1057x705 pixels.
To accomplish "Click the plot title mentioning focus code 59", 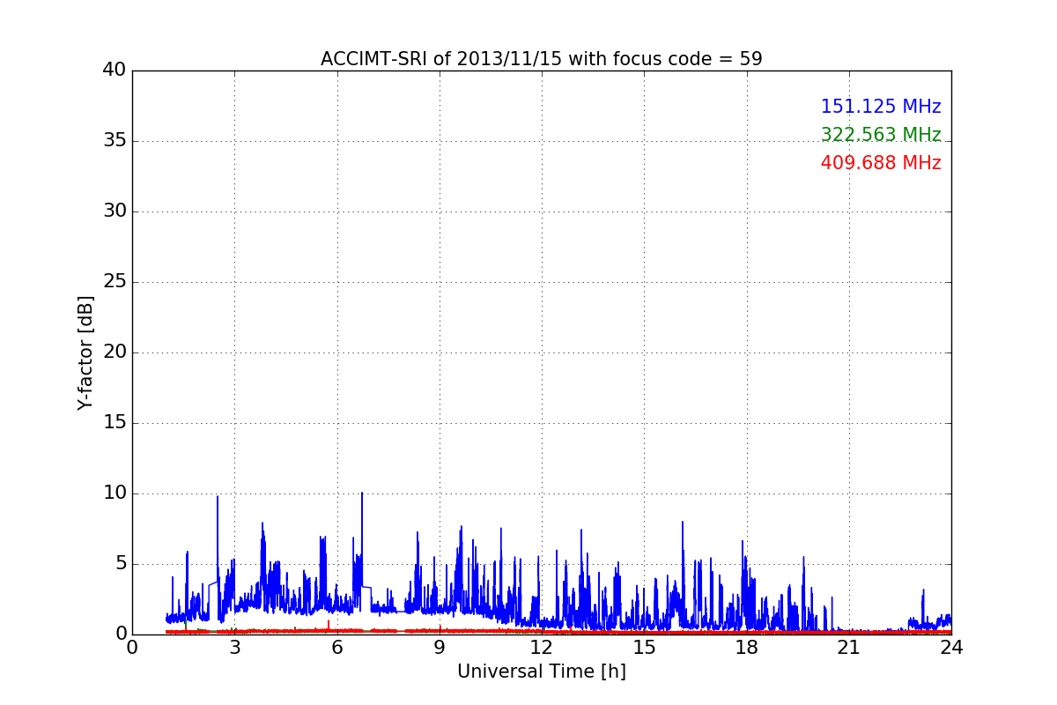I will (542, 59).
